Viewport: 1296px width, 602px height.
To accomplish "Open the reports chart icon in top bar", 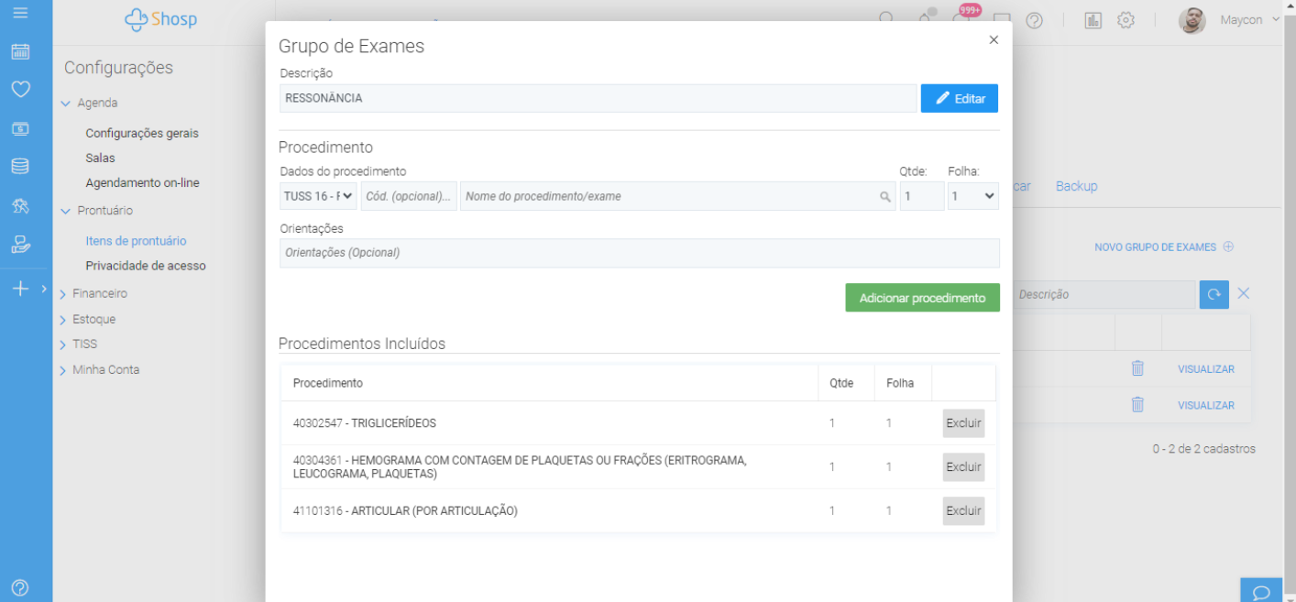I will click(x=1093, y=20).
